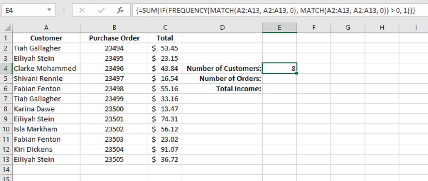Select column H header
428x181 pixels.
coord(382,28)
